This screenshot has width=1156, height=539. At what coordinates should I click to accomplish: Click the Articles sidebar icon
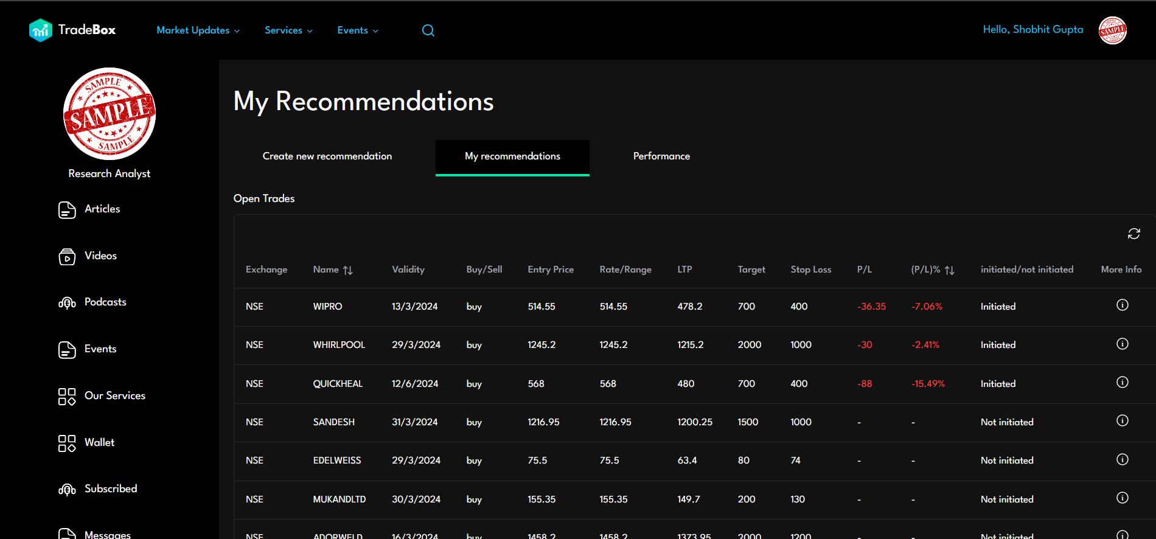[x=67, y=210]
